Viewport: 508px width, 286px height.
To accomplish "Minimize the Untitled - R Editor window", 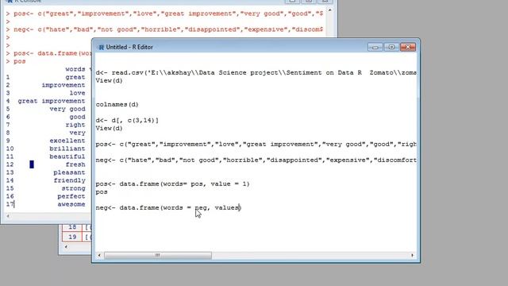I will point(375,47).
